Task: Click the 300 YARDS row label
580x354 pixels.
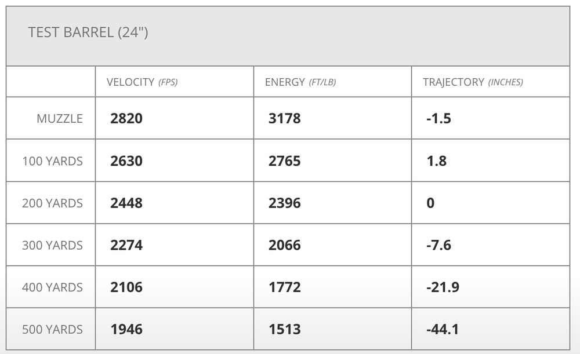Action: point(53,245)
